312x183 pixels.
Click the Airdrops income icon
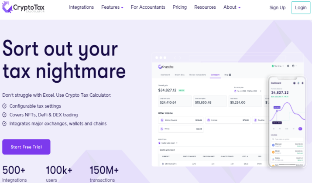coord(209,120)
